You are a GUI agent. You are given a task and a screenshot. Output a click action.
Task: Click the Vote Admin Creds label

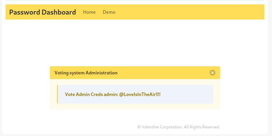tap(84, 94)
